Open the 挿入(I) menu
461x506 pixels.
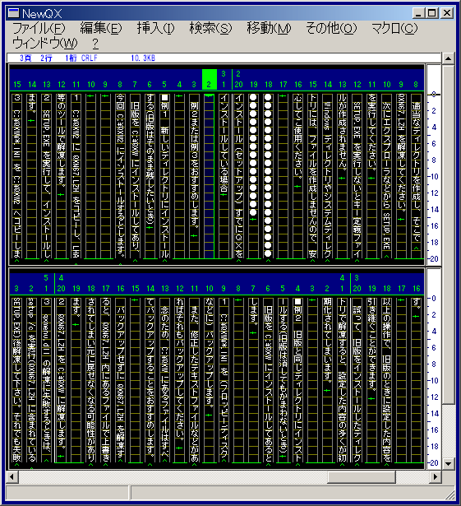pyautogui.click(x=155, y=29)
